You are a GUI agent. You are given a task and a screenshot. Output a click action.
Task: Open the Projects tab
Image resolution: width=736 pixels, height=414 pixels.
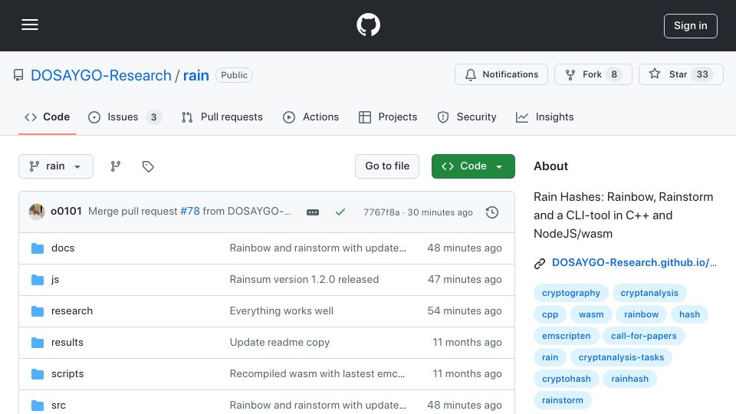click(388, 117)
